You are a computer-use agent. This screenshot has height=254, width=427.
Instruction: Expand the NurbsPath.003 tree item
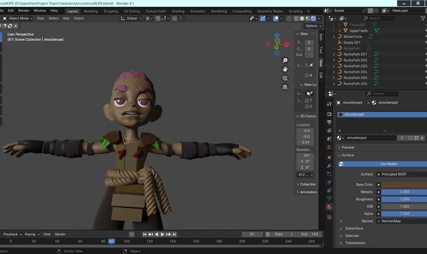coord(334,66)
